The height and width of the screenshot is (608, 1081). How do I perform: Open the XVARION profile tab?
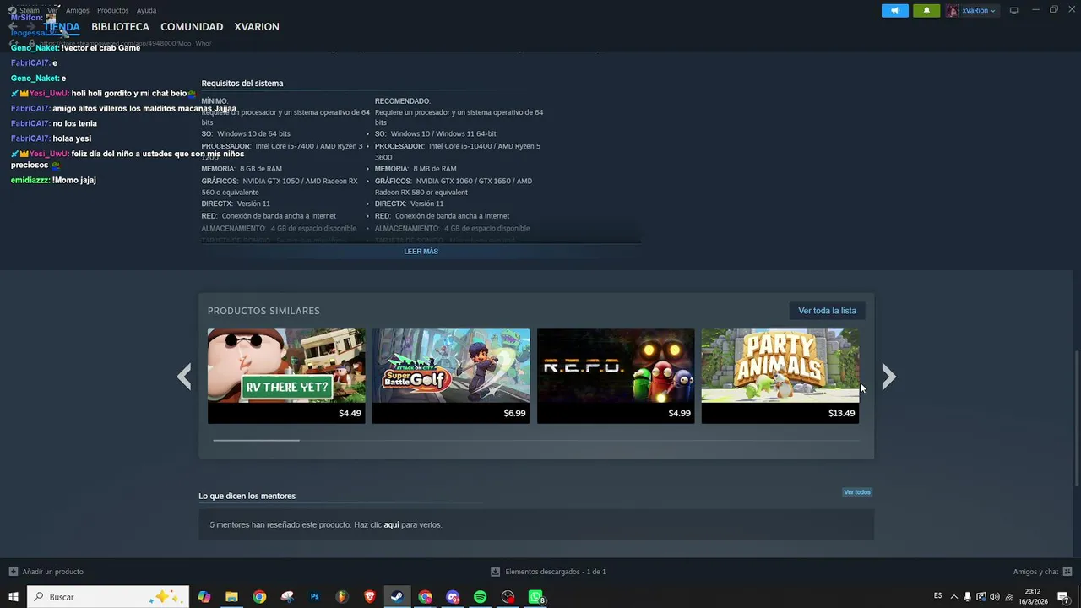tap(257, 27)
